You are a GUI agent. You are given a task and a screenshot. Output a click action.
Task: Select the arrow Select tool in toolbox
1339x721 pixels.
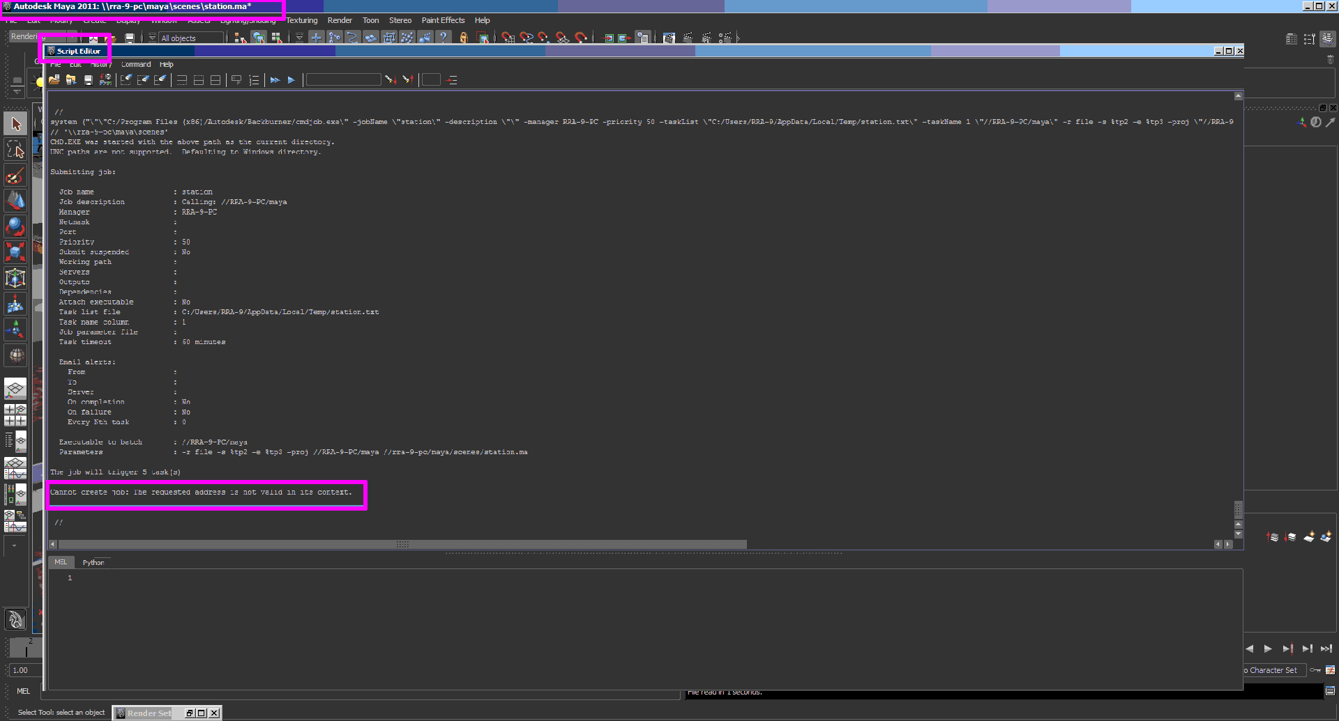pyautogui.click(x=15, y=124)
